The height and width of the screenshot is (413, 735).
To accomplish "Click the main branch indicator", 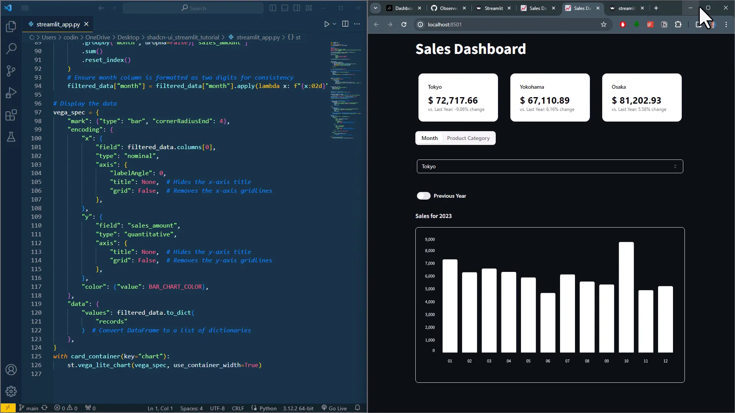I will 32,408.
